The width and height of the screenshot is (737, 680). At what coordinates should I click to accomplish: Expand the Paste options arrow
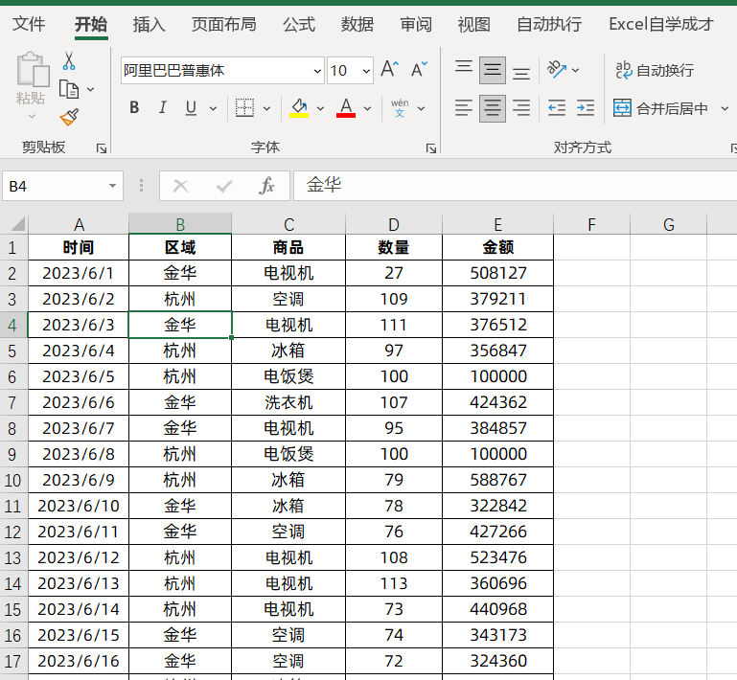coord(32,116)
